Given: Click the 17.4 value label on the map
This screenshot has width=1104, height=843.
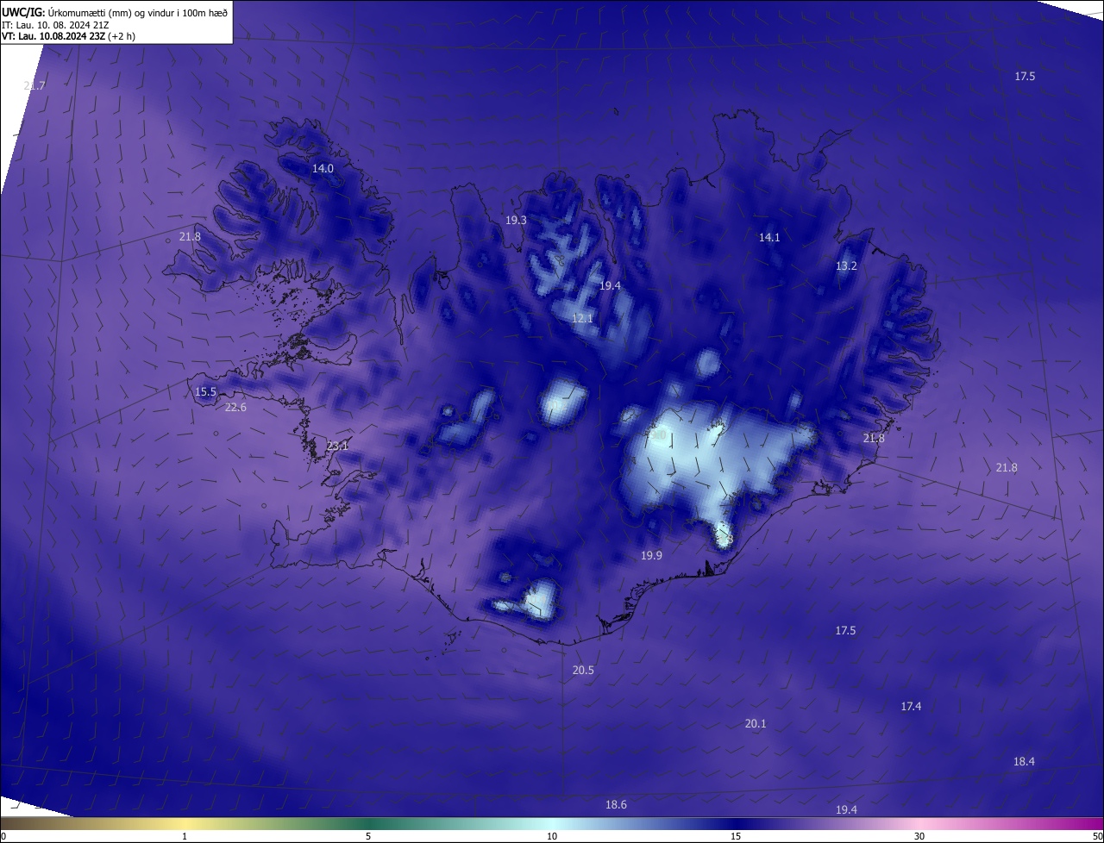Looking at the screenshot, I should pyautogui.click(x=911, y=706).
